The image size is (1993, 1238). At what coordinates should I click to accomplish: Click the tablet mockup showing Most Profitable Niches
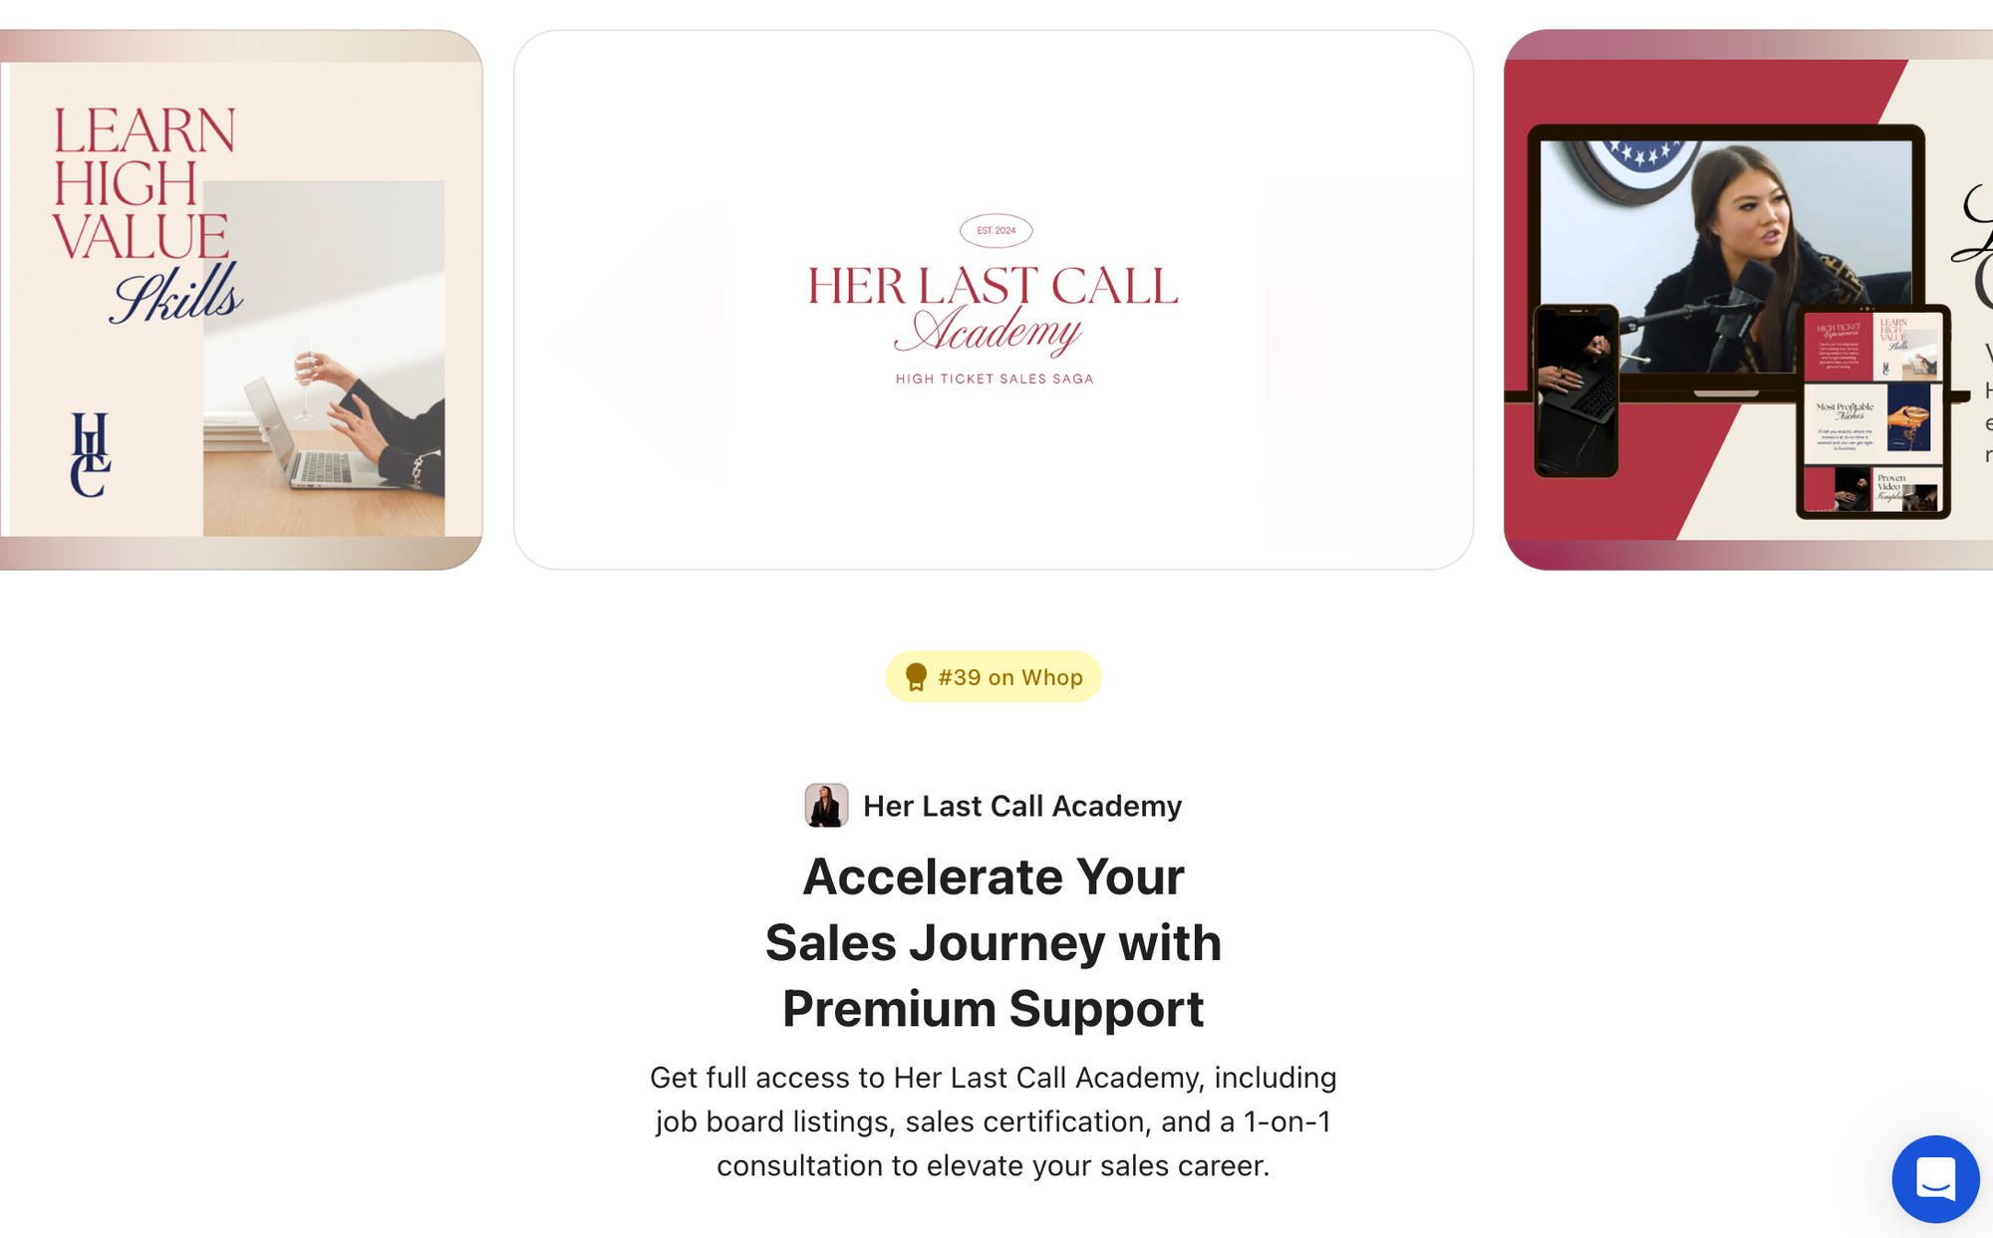point(1872,411)
